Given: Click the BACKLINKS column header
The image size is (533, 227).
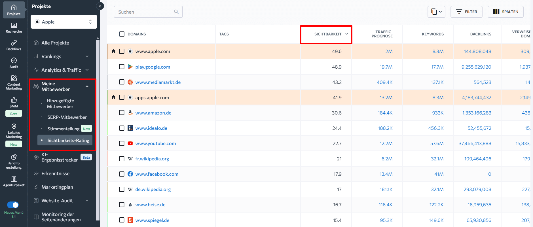Looking at the screenshot, I should coord(481,34).
